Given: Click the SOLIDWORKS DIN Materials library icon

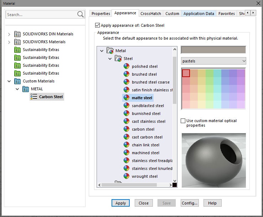Looking at the screenshot, I should (17, 34).
